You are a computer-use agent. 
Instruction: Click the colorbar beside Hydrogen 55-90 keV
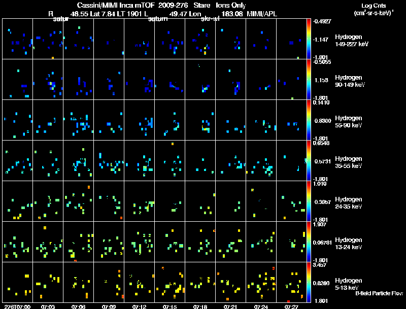pyautogui.click(x=309, y=120)
